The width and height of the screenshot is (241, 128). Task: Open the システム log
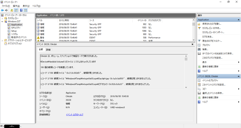pyautogui.click(x=14, y=34)
